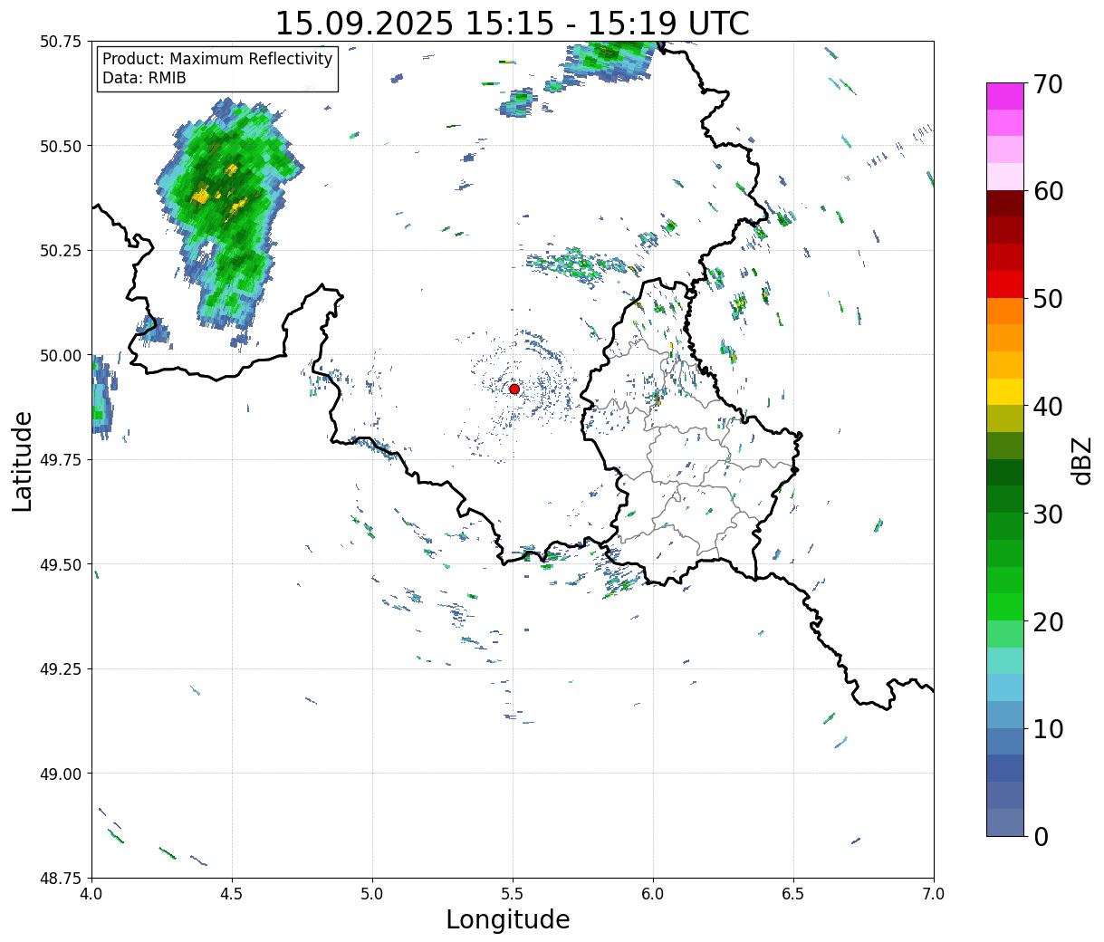This screenshot has width=1104, height=942.
Task: Click the 49.75 latitude tick label
Action: click(60, 460)
